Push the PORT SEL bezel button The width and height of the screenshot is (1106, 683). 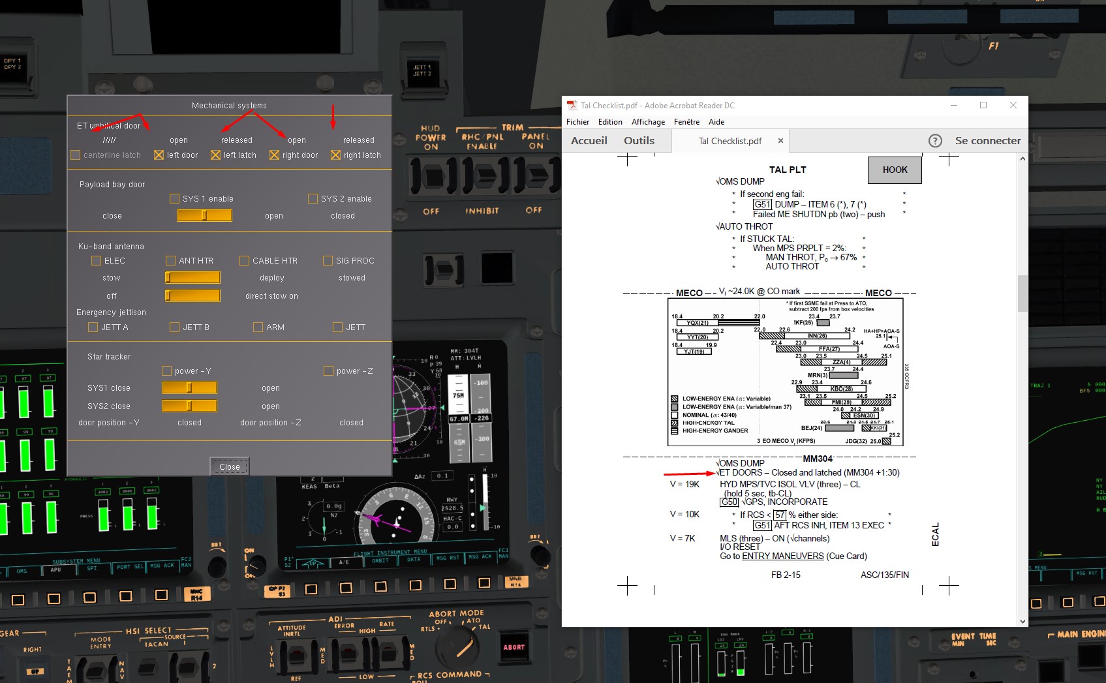[126, 596]
